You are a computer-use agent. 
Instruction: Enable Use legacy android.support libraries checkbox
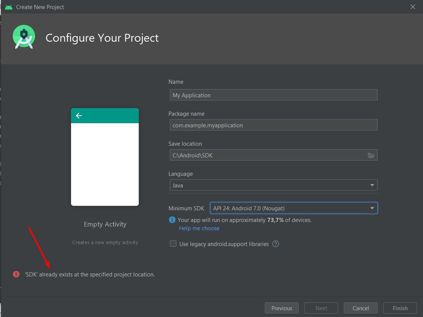pyautogui.click(x=173, y=244)
